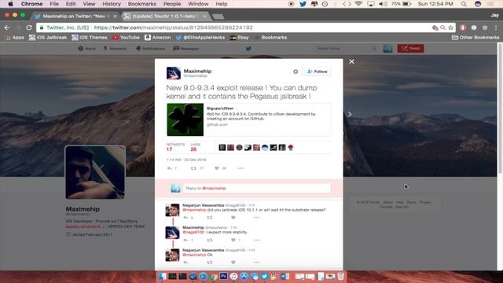Screen dimensions: 503x283
Task: Reply to the main tweet via arrow icon
Action: [170, 168]
